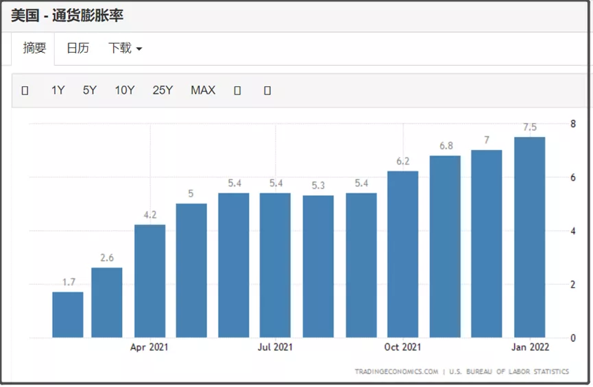Select the 25Y time range

tap(162, 90)
